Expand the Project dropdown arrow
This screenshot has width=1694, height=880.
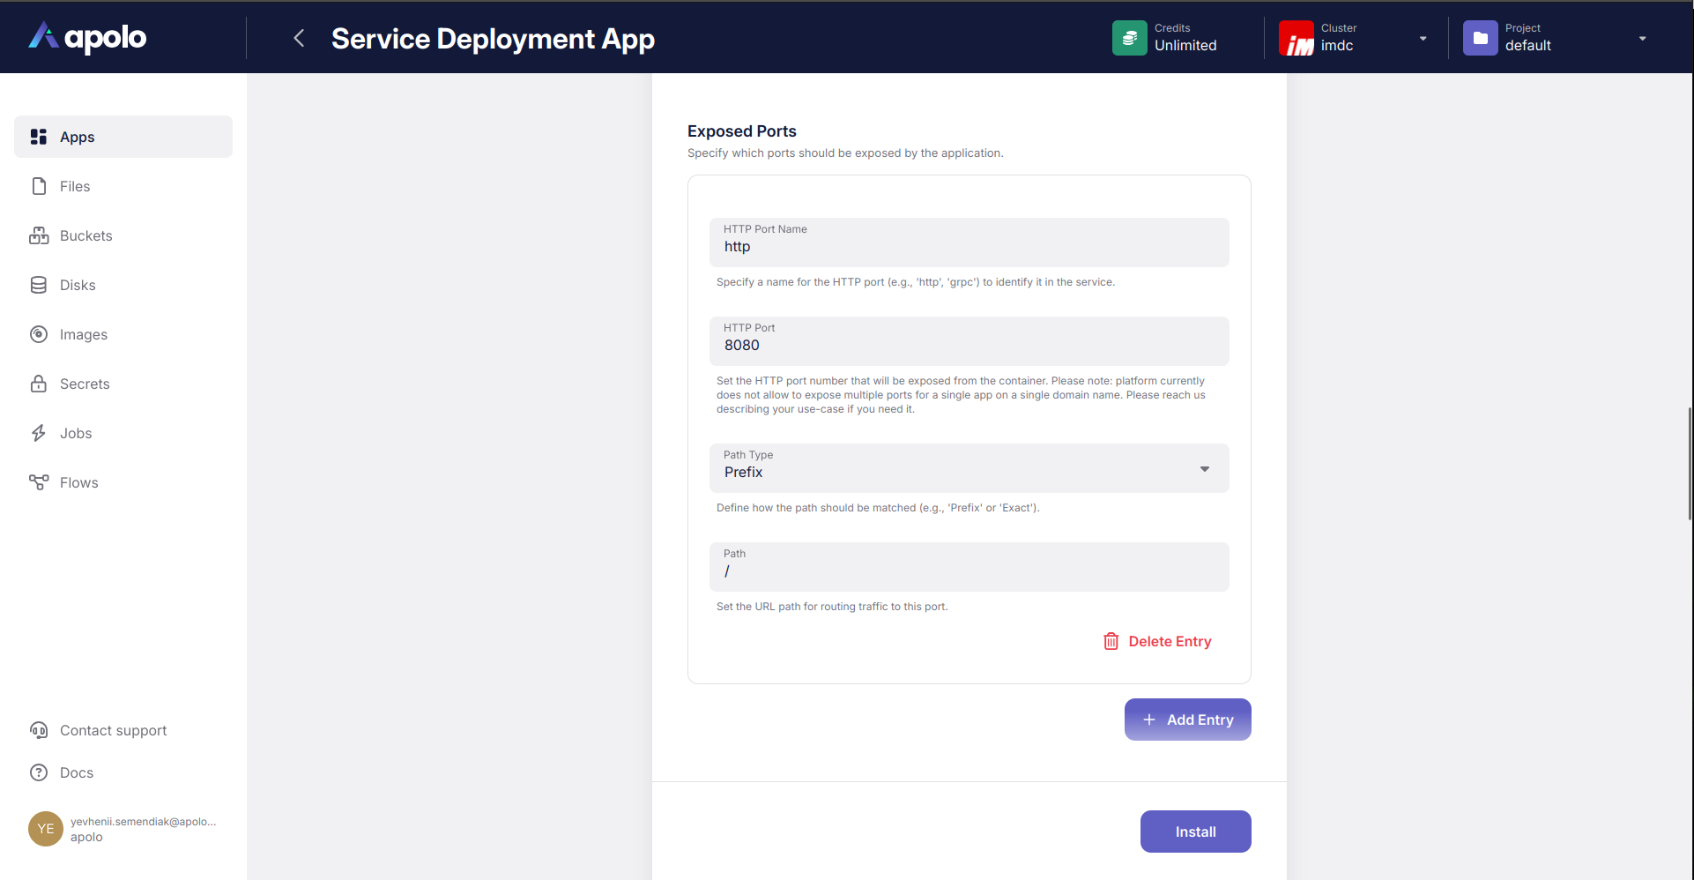coord(1642,39)
